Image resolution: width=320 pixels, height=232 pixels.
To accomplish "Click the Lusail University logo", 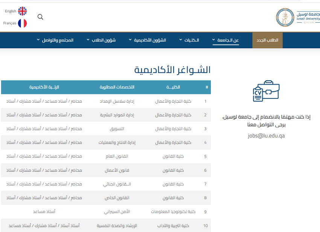I will click(297, 17).
